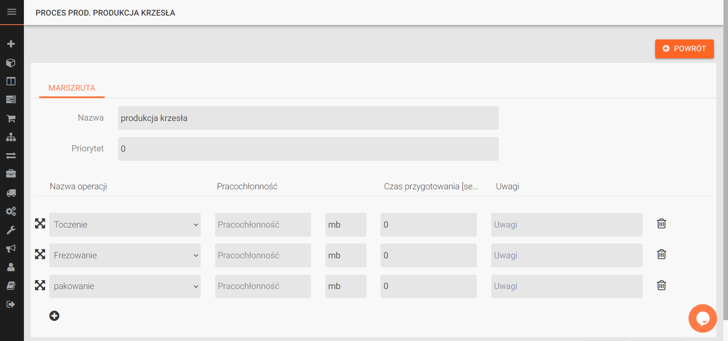
Task: Click the POWRÓT button
Action: 684,49
